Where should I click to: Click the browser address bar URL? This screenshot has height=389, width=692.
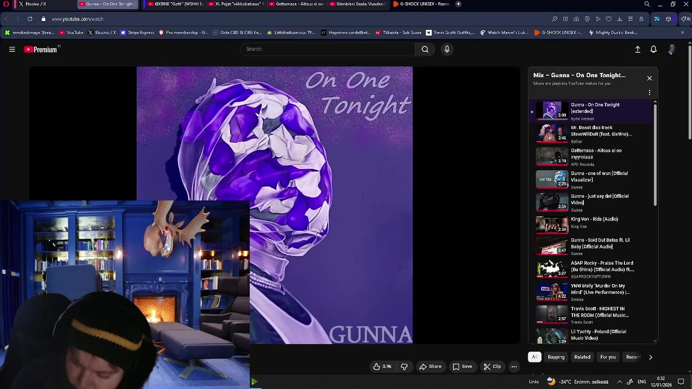(x=78, y=19)
